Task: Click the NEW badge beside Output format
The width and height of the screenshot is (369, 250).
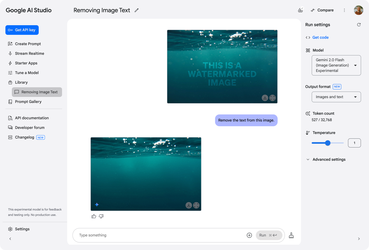Action: [x=337, y=87]
